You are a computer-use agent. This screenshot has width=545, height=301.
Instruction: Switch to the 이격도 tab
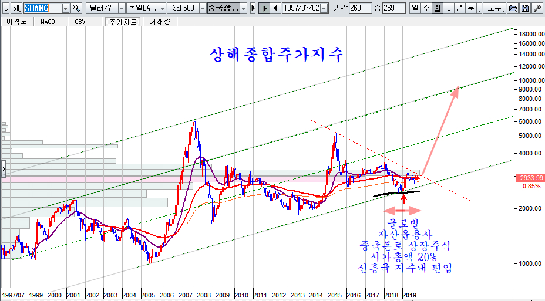tap(16, 22)
